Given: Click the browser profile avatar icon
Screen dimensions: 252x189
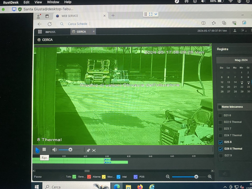Looking at the screenshot, I should (38, 16).
